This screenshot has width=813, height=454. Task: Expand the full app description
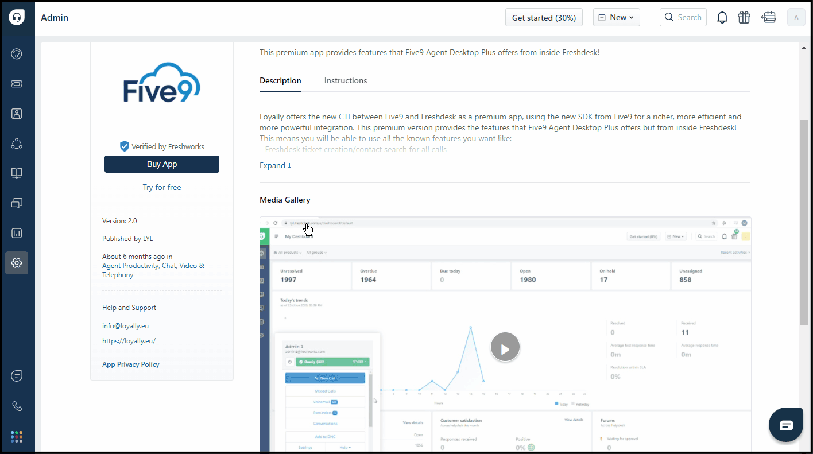[276, 165]
